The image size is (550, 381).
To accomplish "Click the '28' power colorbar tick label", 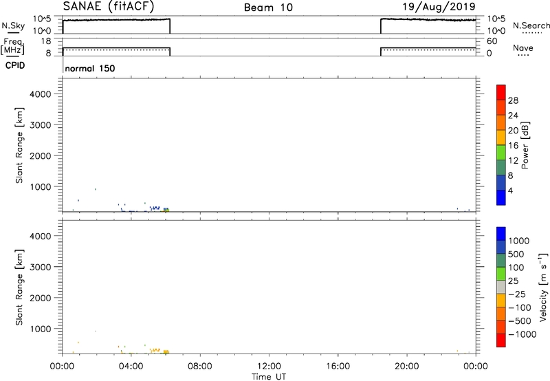I will point(513,100).
